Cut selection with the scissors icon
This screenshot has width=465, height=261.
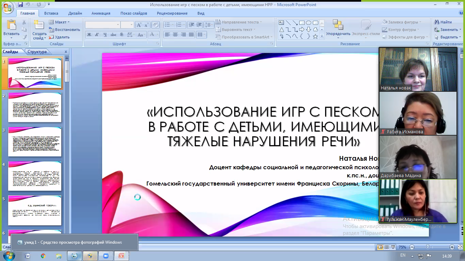pyautogui.click(x=24, y=22)
